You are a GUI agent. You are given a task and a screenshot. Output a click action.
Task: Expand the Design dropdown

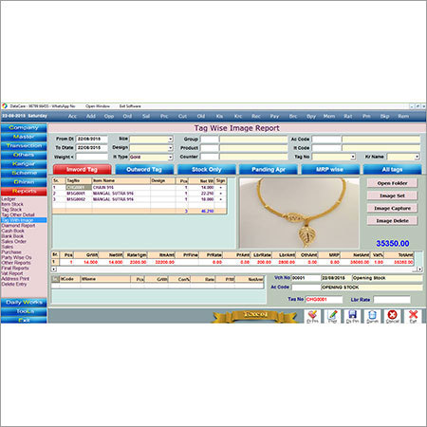tap(170, 148)
